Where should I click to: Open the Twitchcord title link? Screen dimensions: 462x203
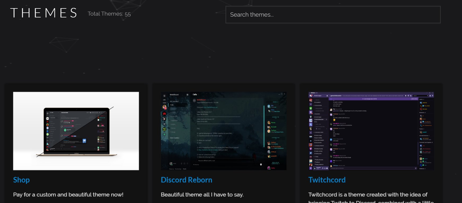click(x=327, y=180)
